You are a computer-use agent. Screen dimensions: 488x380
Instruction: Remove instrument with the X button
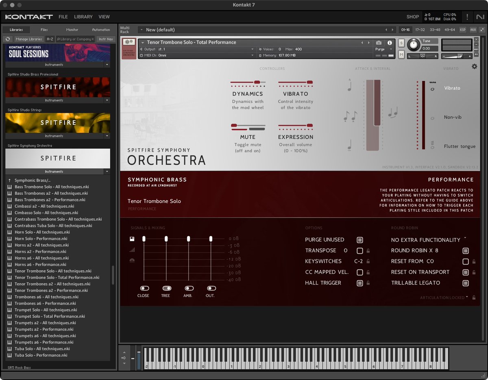pos(476,39)
